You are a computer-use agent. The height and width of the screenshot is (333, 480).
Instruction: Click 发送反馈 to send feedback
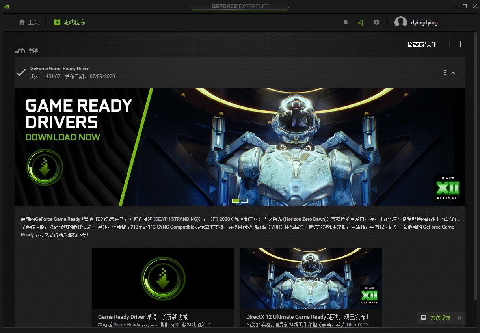[x=440, y=318]
